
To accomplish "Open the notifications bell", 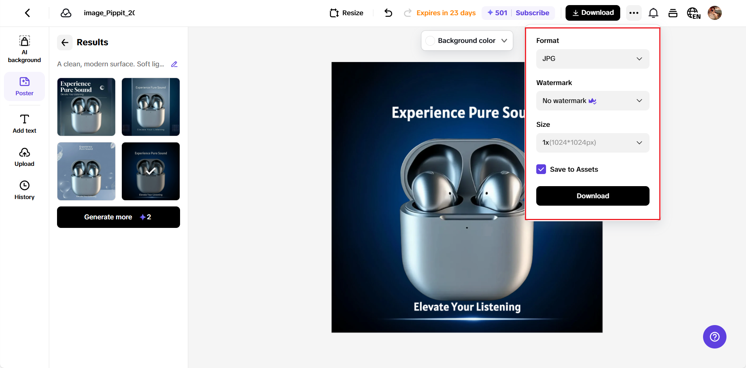I will point(653,13).
